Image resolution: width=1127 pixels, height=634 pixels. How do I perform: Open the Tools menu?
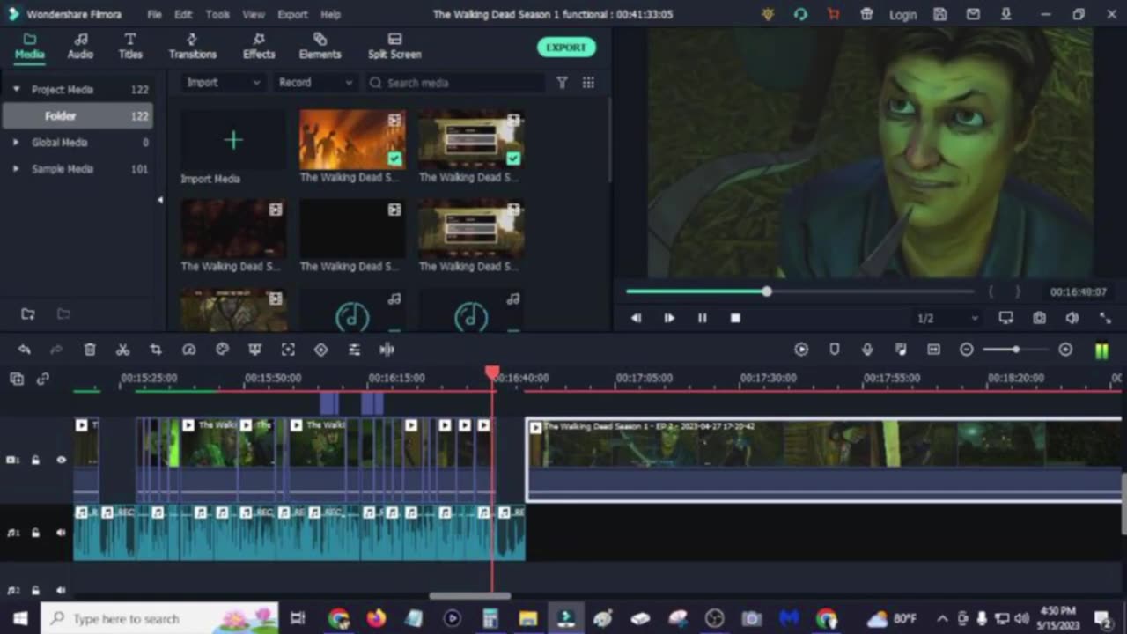[217, 15]
